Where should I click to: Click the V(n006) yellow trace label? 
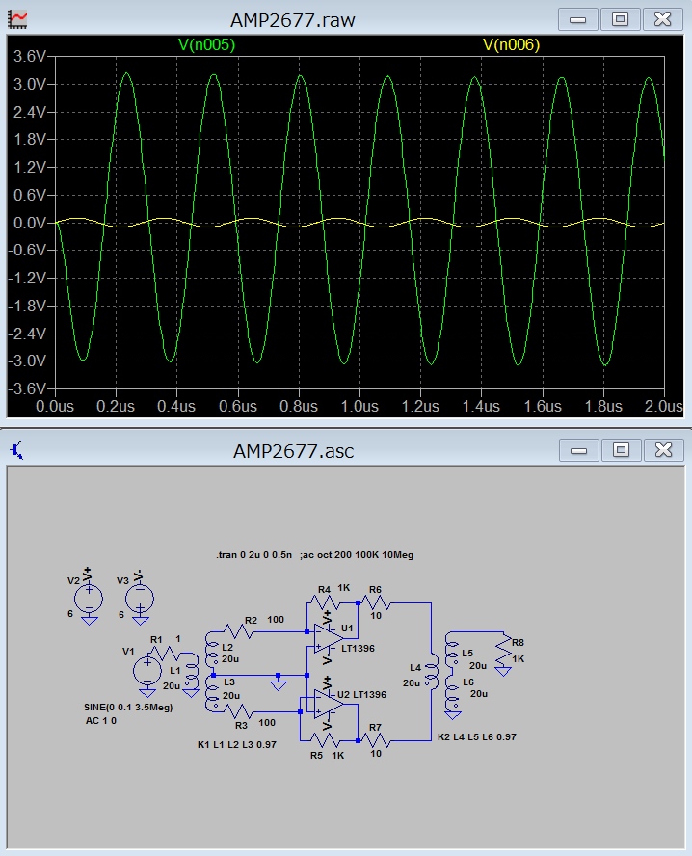point(512,44)
